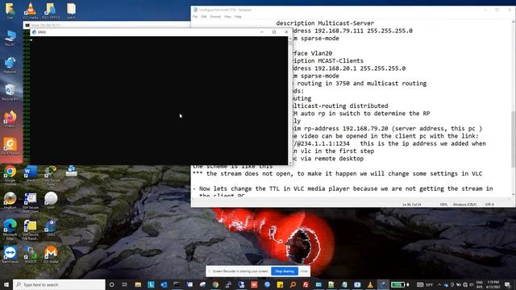Open This PC desktop icon
Viewport: 516px width, 290px height.
point(10,38)
